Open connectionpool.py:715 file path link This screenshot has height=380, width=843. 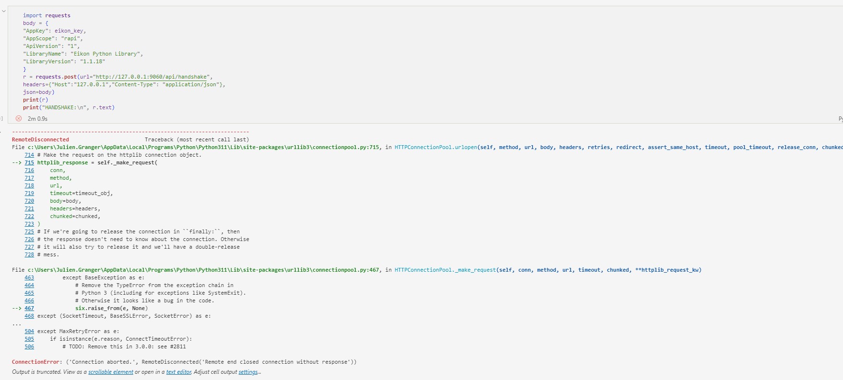pos(204,147)
